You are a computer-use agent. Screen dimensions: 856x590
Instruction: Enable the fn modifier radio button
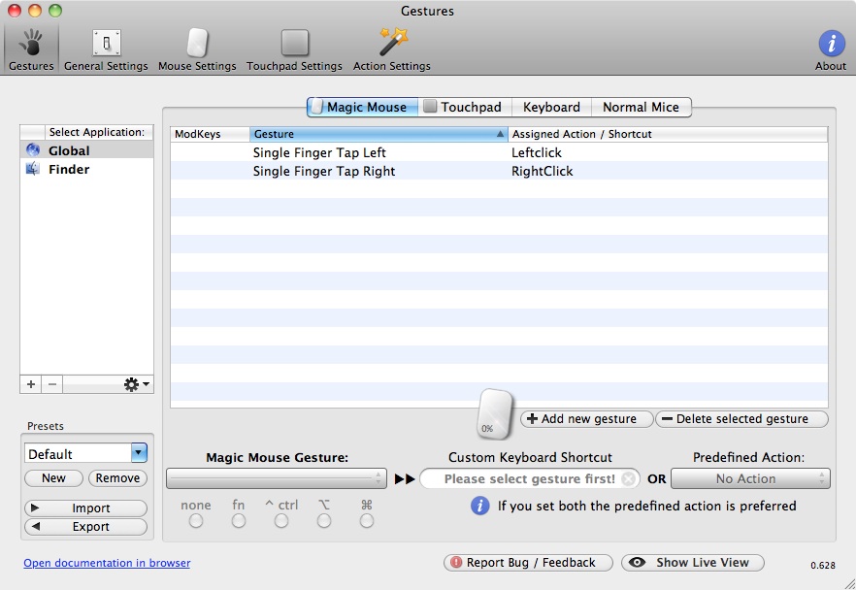click(x=239, y=521)
